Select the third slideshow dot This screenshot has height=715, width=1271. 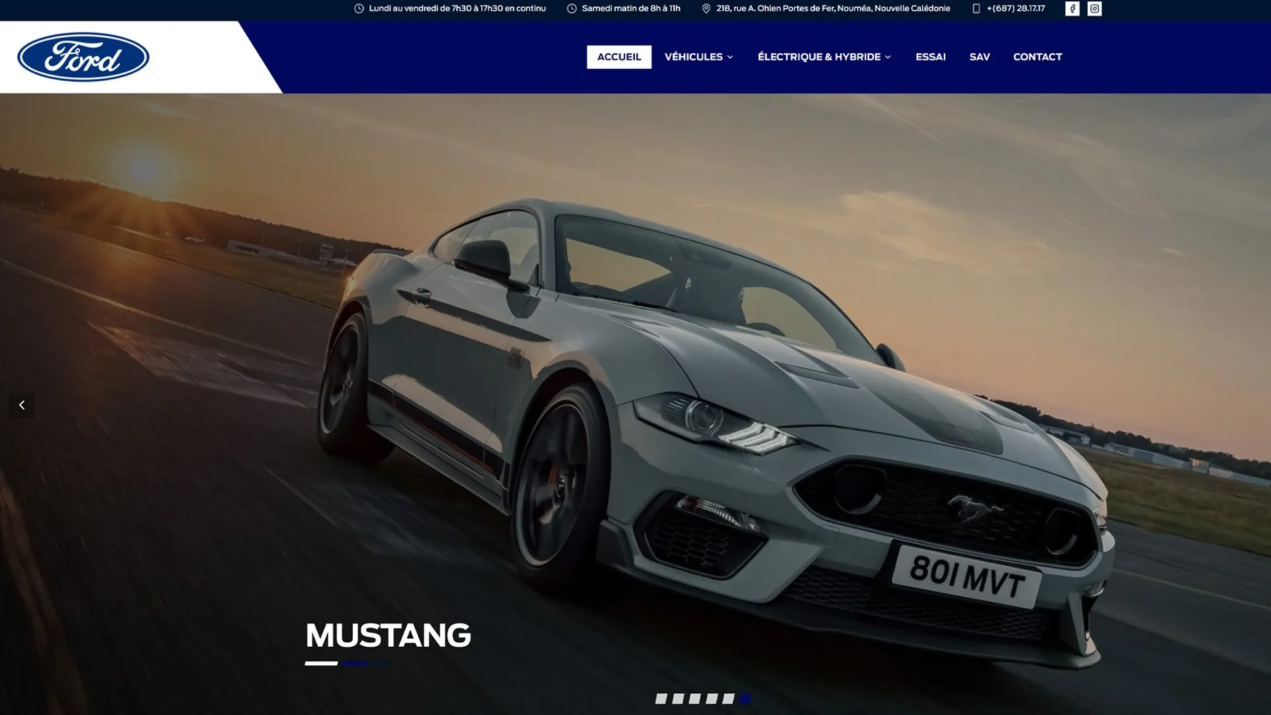click(694, 698)
